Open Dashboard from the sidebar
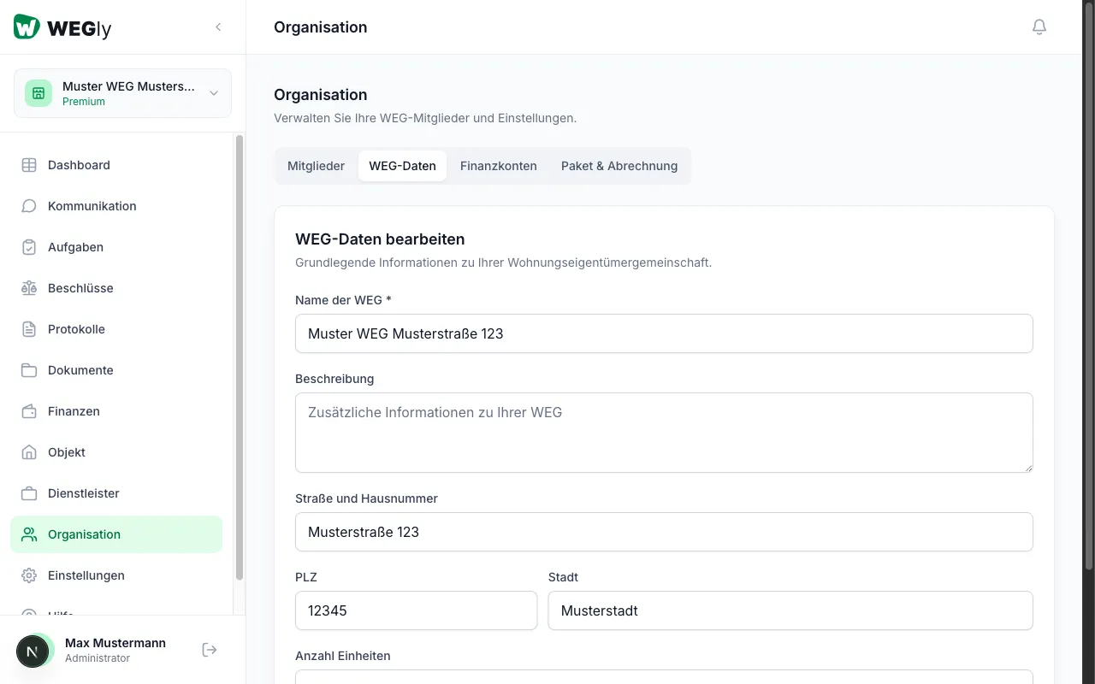1095x684 pixels. (x=79, y=165)
